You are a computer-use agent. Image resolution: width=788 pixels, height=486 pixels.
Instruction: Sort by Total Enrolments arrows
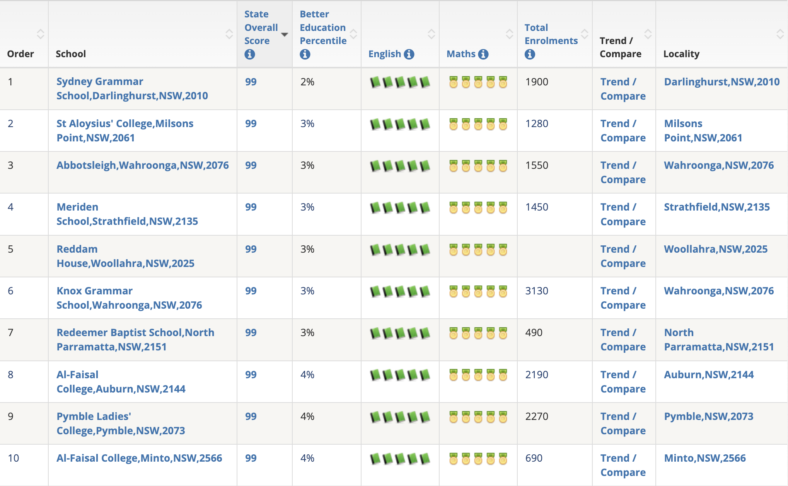point(585,34)
